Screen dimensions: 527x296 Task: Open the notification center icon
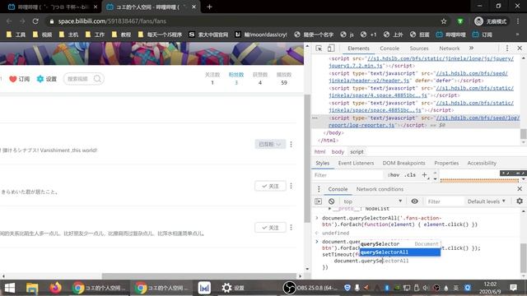[x=513, y=288]
